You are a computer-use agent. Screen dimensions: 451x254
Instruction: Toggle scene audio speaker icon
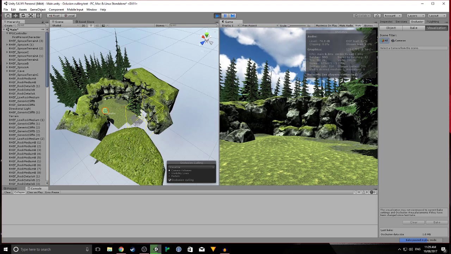97,25
